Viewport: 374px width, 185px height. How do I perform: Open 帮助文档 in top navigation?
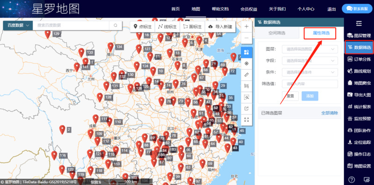pos(220,9)
